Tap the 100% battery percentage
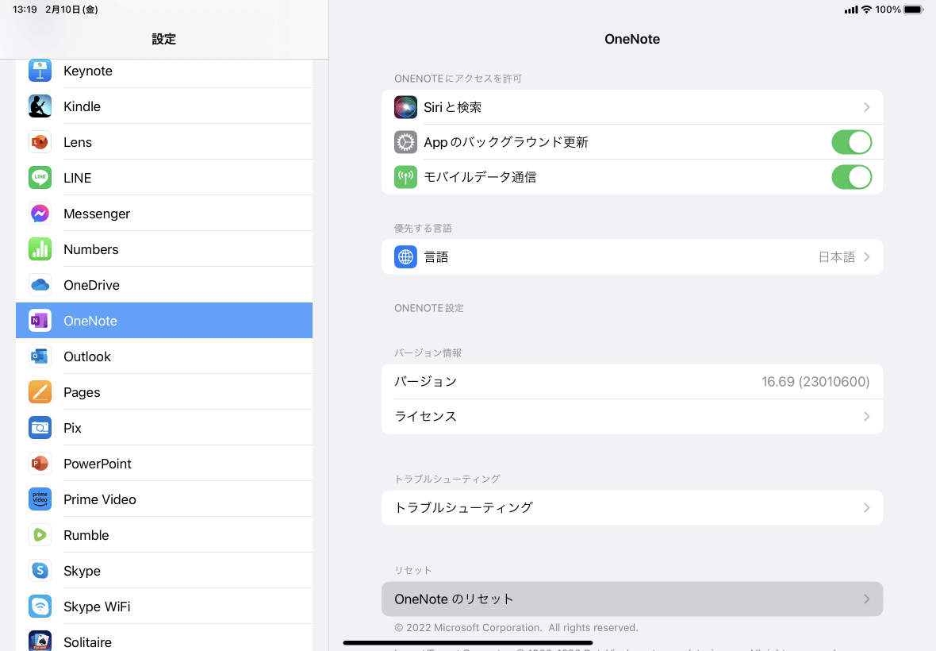Screen dimensions: 936x651 (888, 10)
